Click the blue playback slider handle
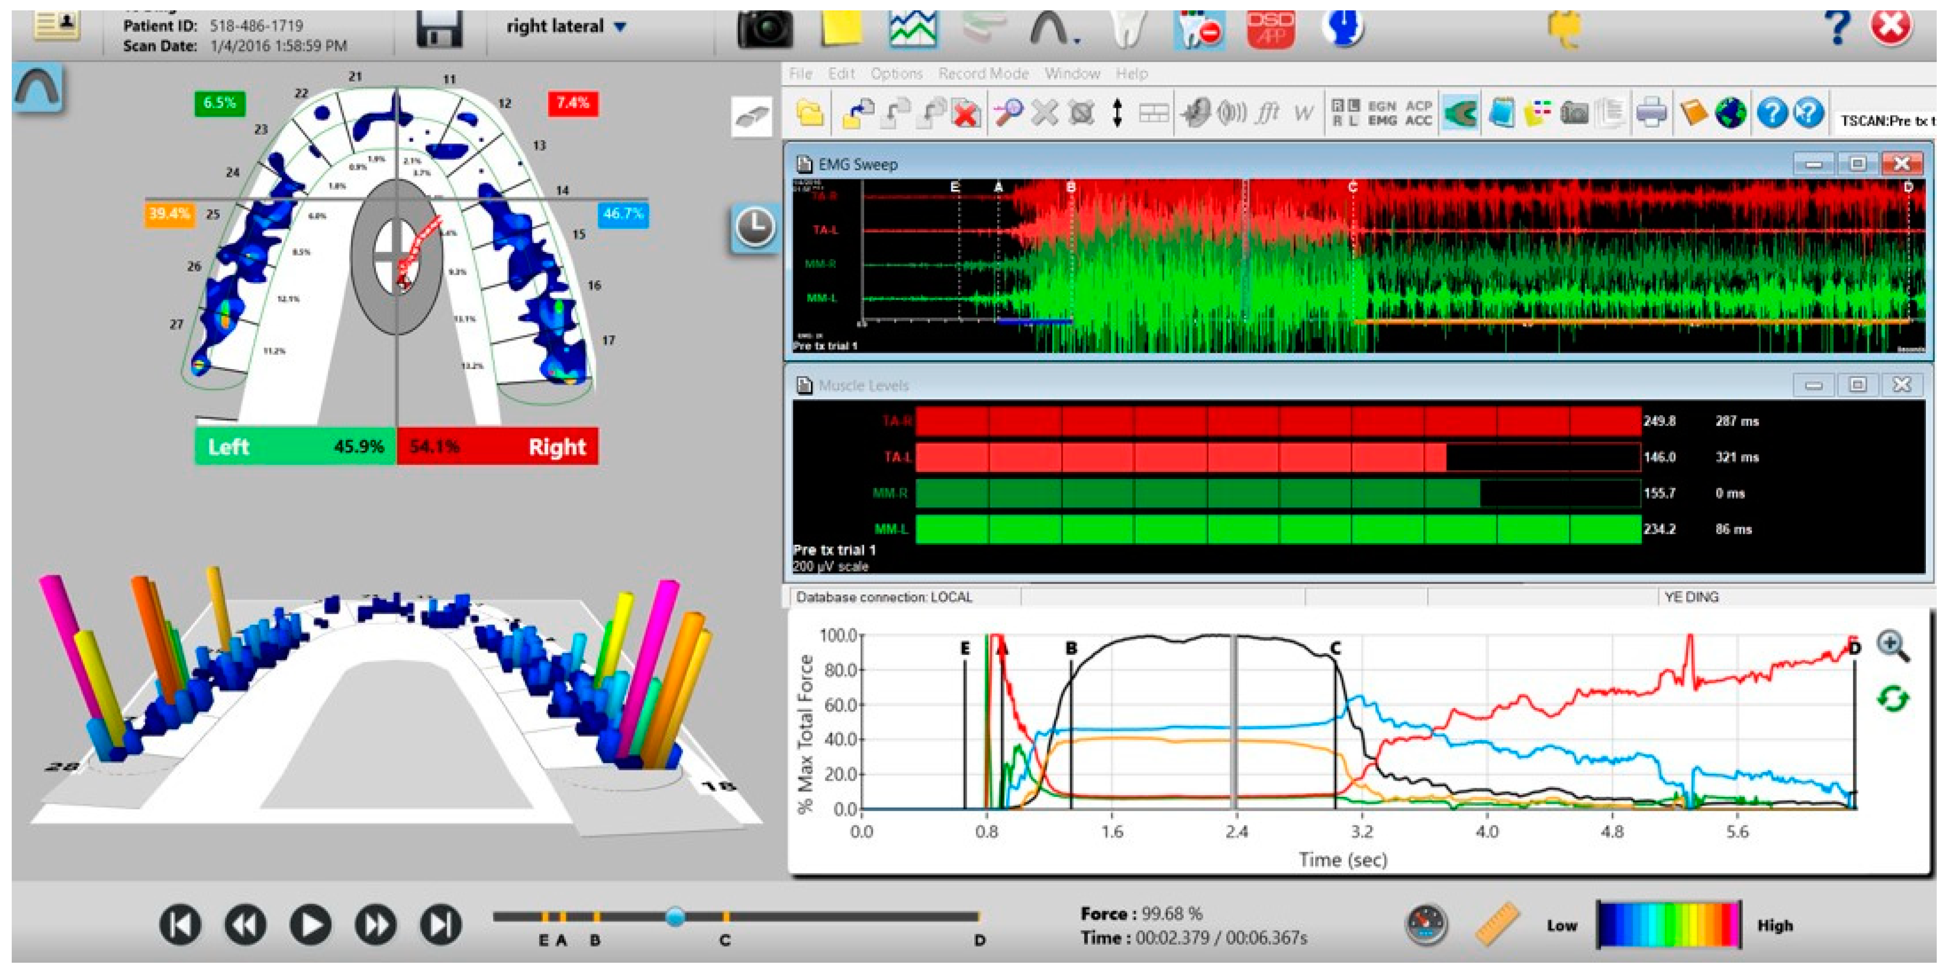Screen dimensions: 1948x974 [675, 916]
